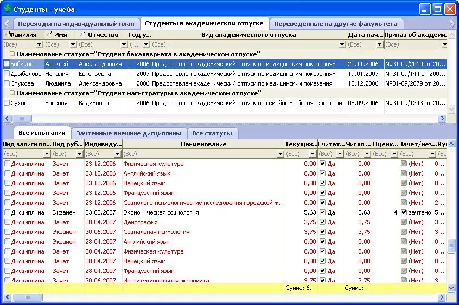Select Демография discipline name
459x305 pixels.
coord(141,222)
